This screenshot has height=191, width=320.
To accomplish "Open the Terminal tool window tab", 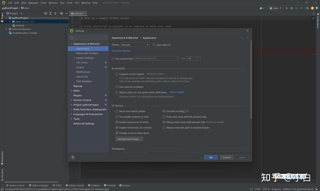I will pos(110,185).
